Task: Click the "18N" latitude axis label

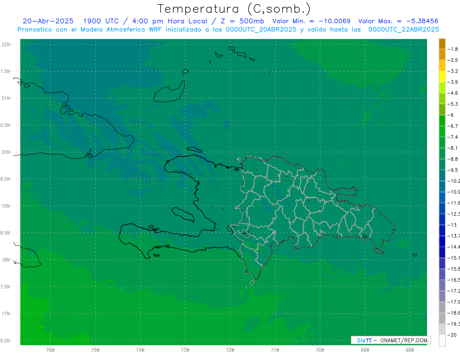Action: click(7, 260)
